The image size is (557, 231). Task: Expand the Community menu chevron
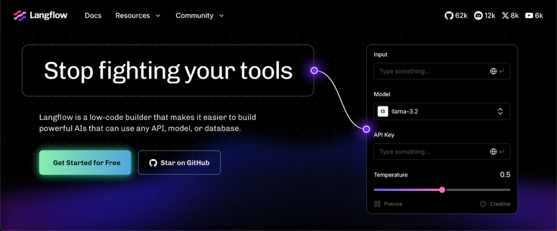click(x=221, y=15)
